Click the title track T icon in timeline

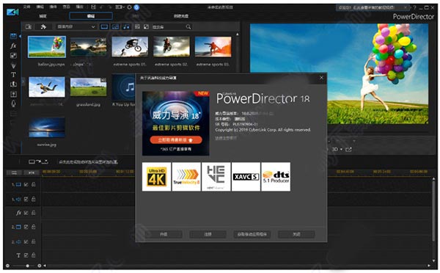click(18, 255)
